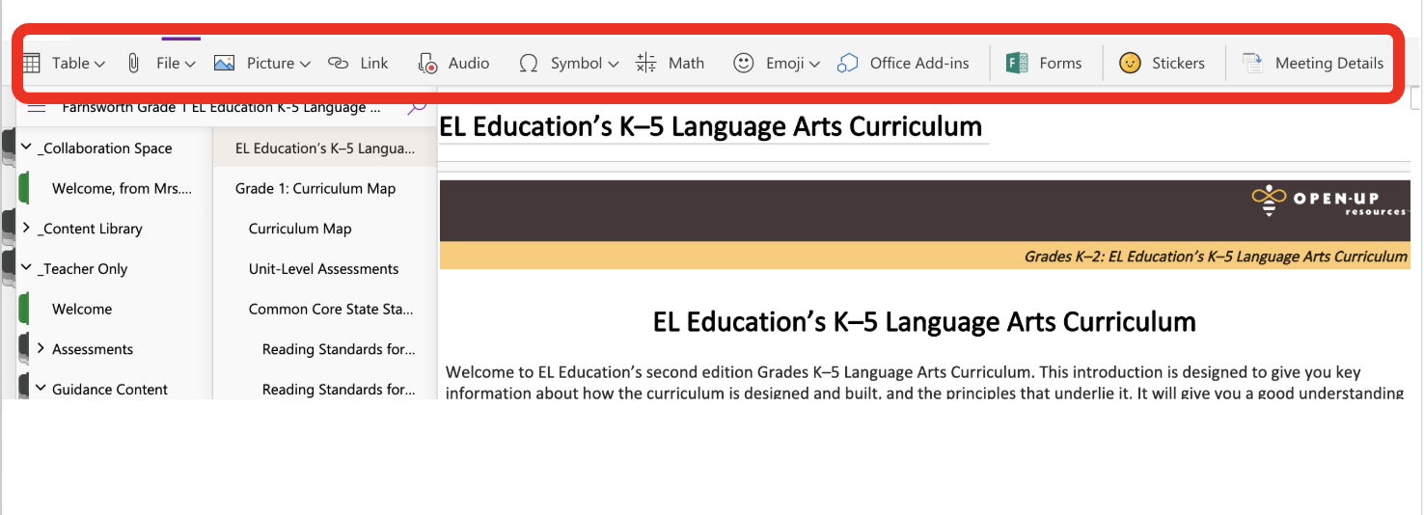The width and height of the screenshot is (1424, 515).
Task: Click the Office Add-ins icon
Action: coord(847,63)
